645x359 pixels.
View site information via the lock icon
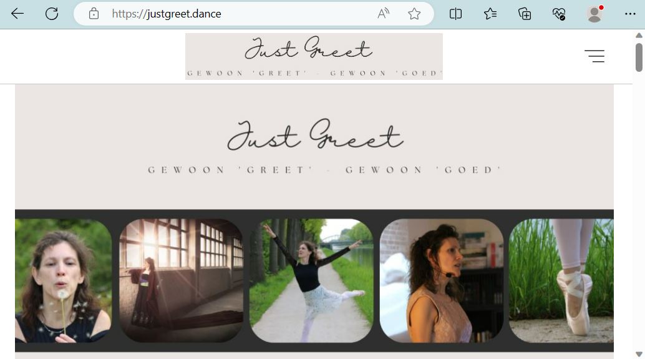pyautogui.click(x=94, y=14)
